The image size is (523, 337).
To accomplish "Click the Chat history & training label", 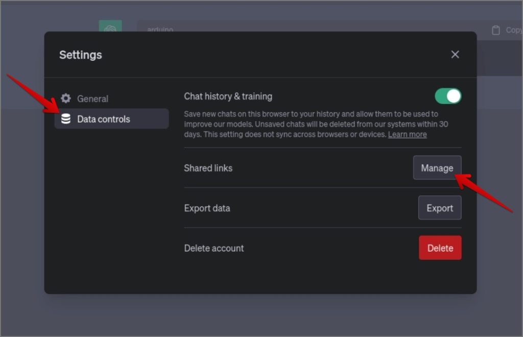I will (x=228, y=97).
